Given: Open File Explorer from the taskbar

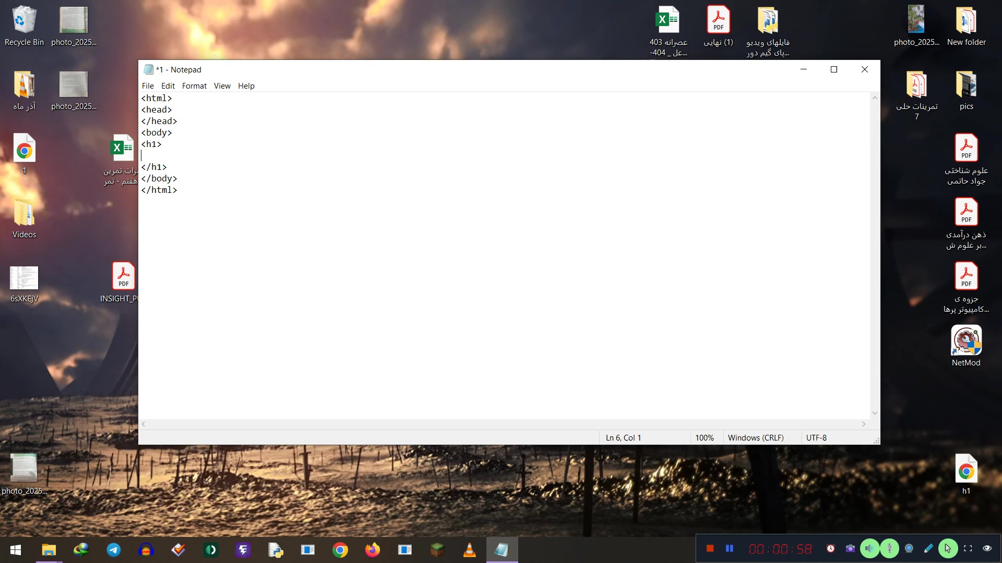Looking at the screenshot, I should point(49,550).
